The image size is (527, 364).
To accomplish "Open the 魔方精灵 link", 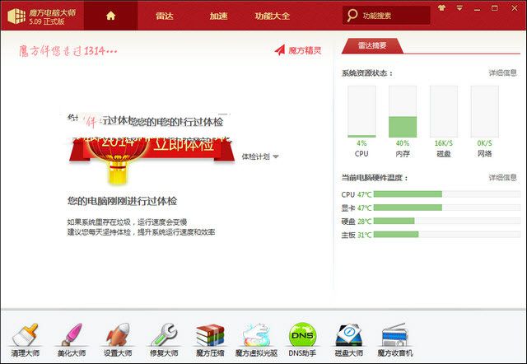I will [x=298, y=50].
